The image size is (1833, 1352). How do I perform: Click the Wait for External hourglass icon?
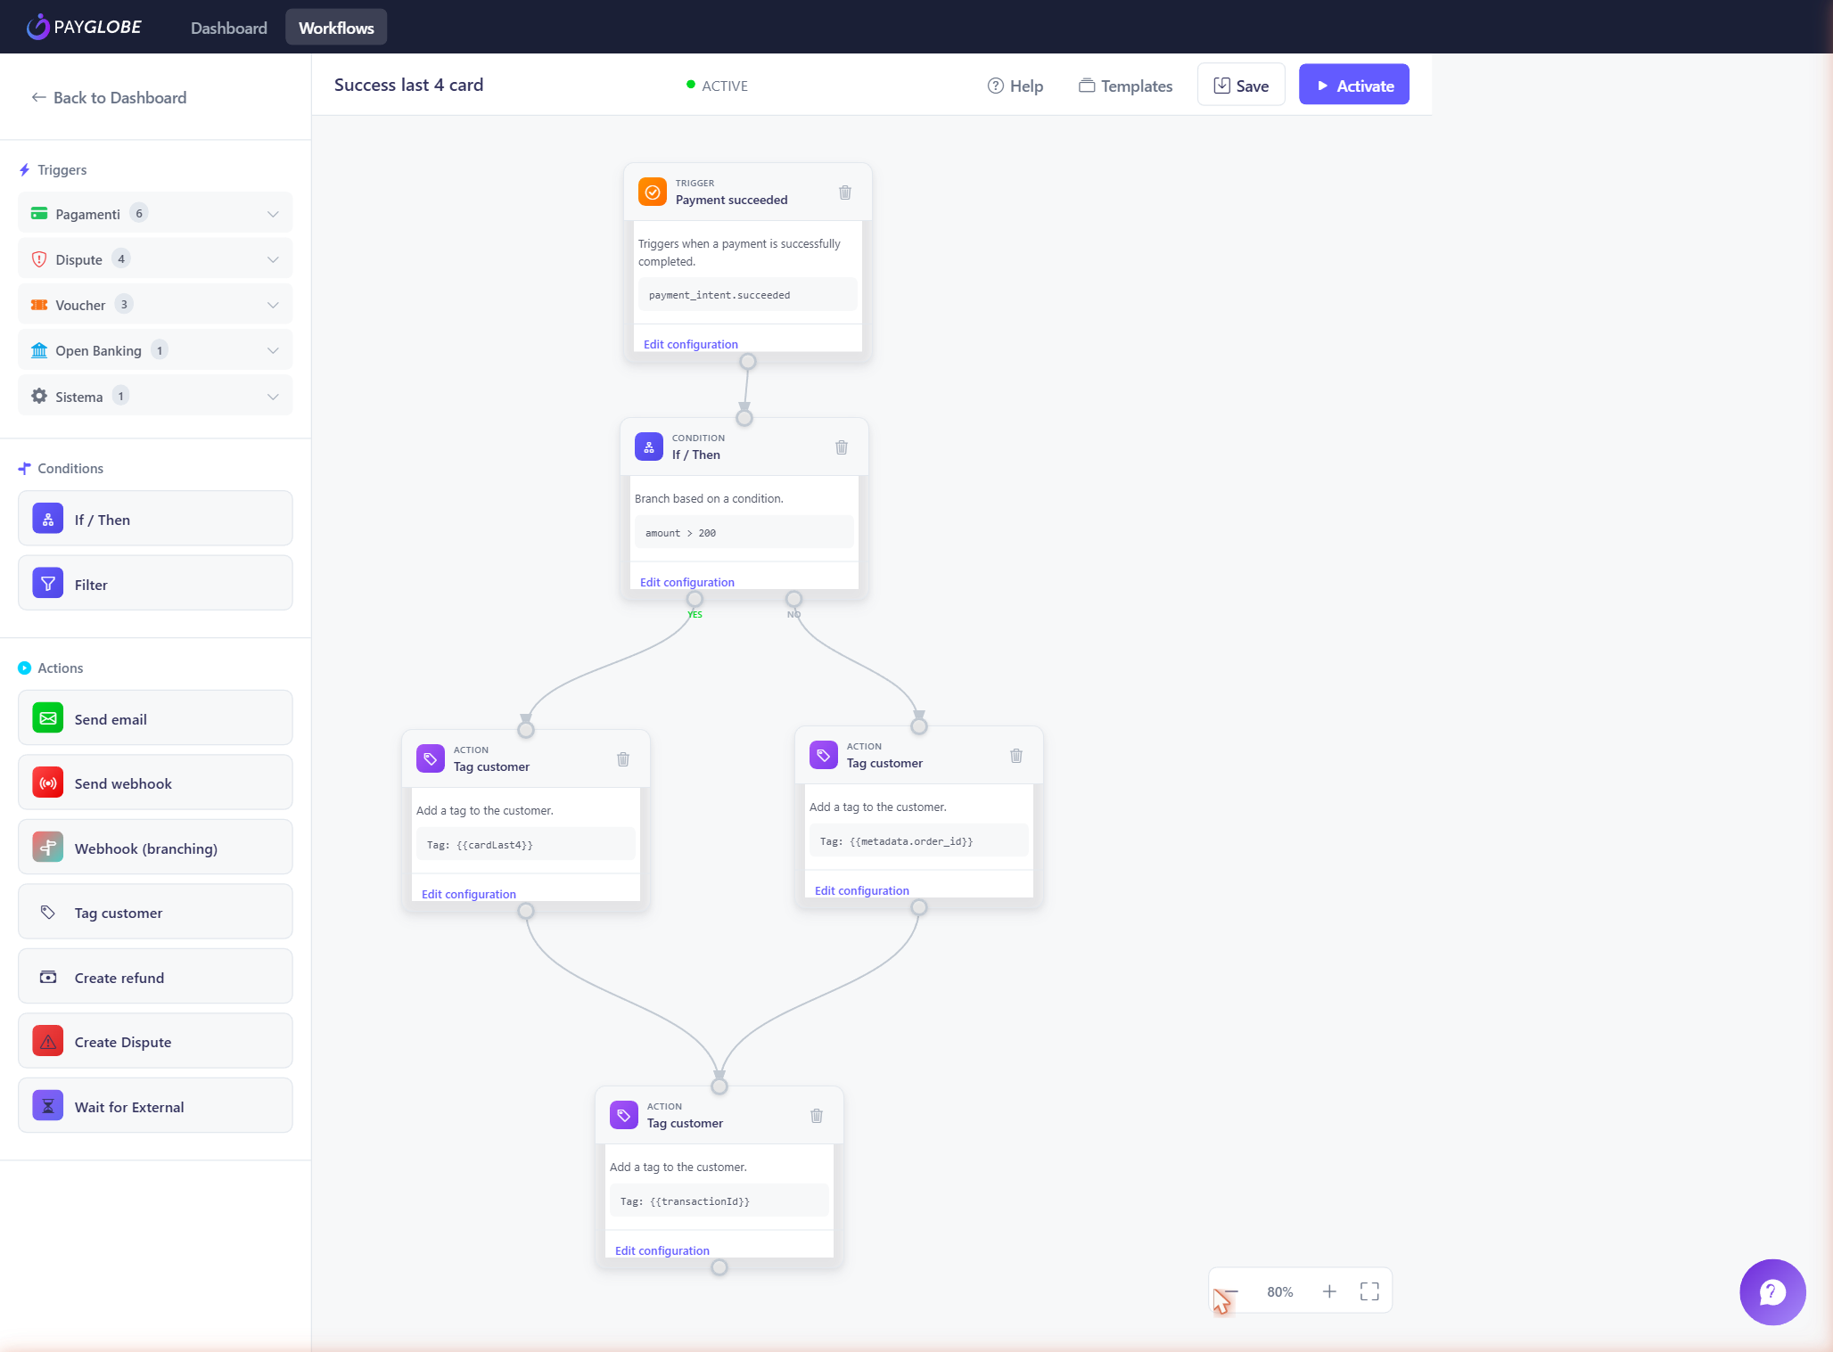(48, 1106)
